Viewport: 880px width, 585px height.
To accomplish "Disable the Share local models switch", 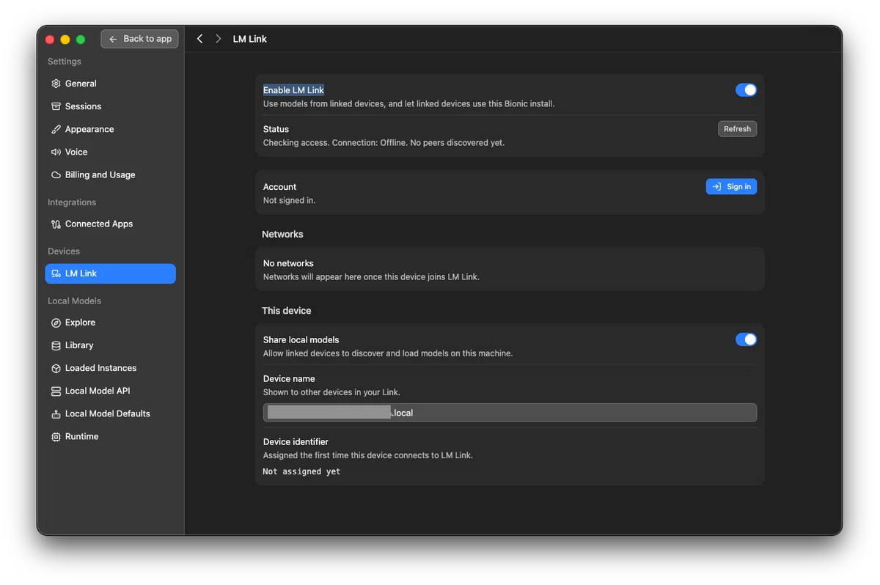I will 746,339.
